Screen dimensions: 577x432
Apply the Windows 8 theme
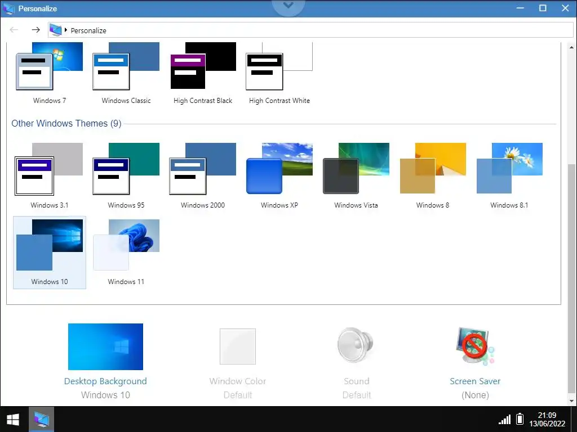(433, 169)
